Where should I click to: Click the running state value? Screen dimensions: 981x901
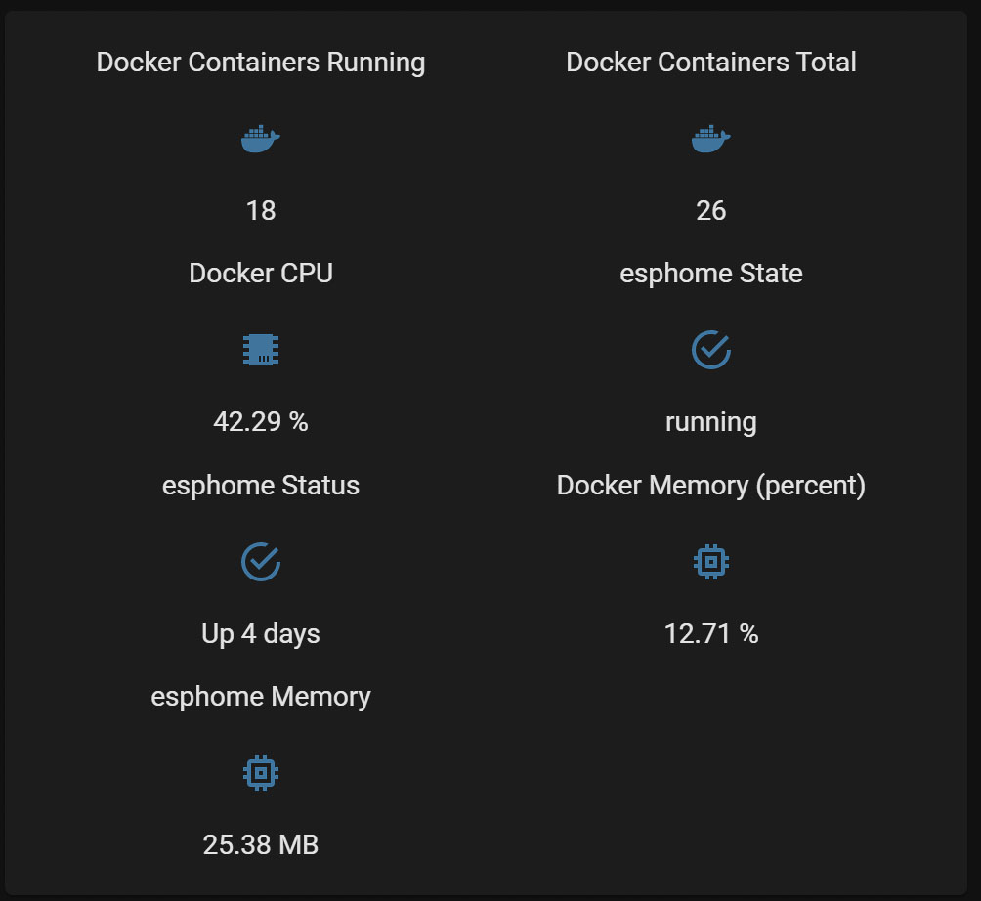[711, 423]
